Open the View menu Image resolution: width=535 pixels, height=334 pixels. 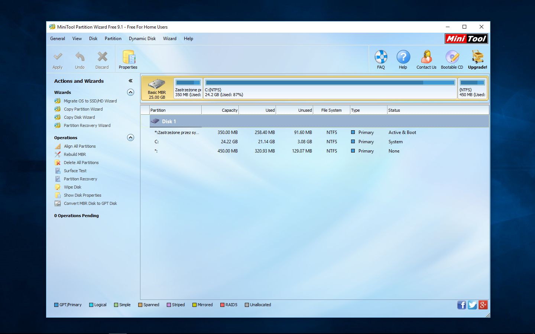click(77, 39)
